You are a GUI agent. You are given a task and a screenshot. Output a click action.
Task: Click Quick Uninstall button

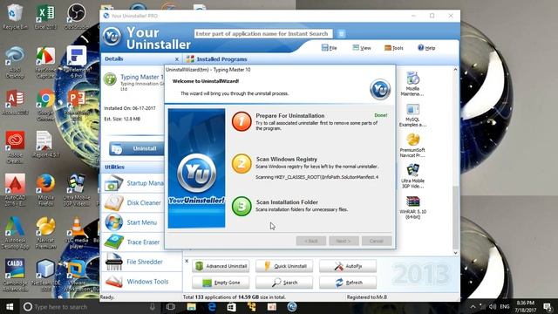pyautogui.click(x=284, y=266)
